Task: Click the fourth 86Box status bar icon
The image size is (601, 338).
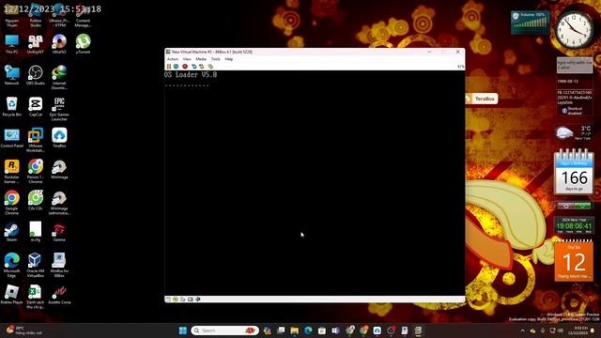Action: coord(190,299)
